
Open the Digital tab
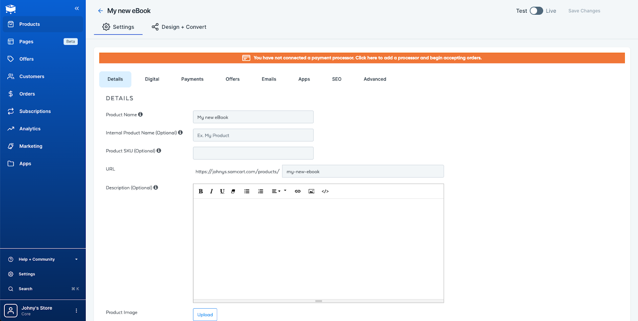152,79
